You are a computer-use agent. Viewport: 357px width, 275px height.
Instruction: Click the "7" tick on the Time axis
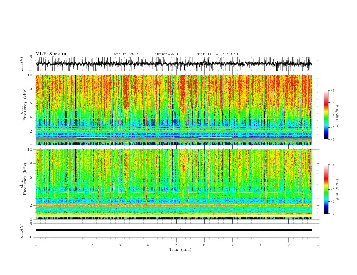point(233,245)
